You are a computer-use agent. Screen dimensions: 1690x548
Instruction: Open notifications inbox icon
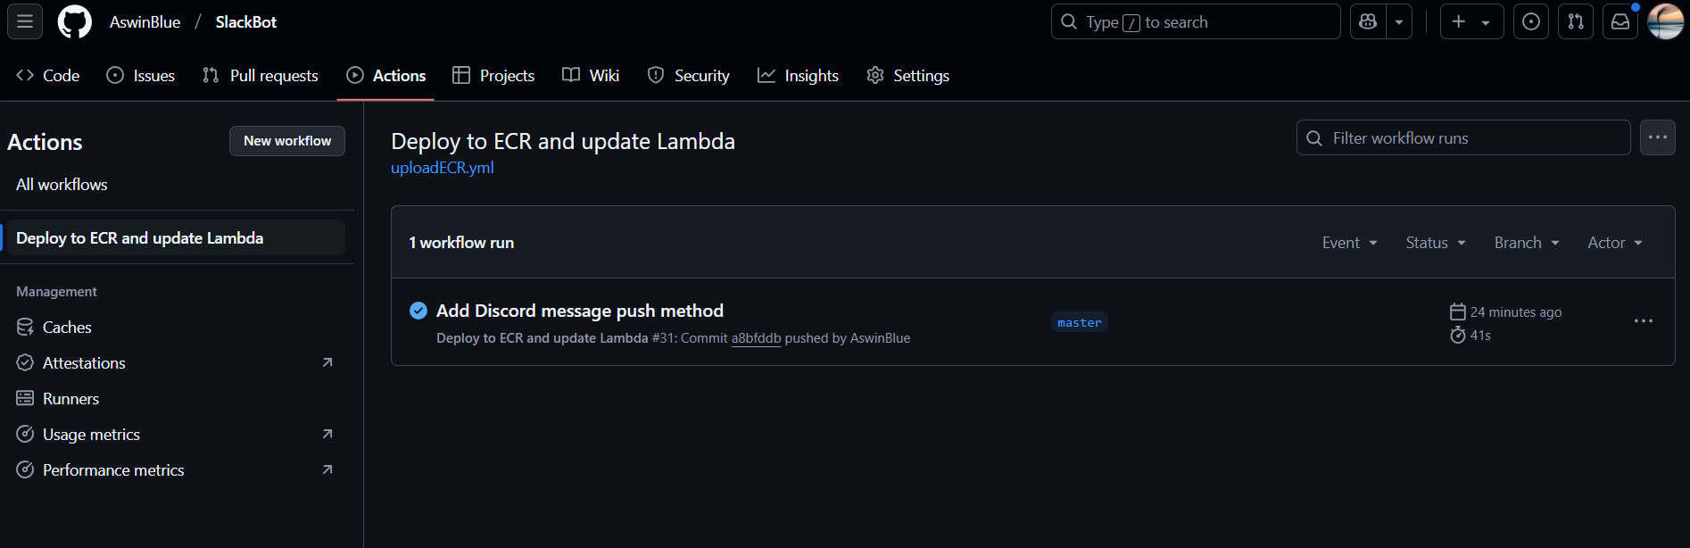coord(1620,21)
